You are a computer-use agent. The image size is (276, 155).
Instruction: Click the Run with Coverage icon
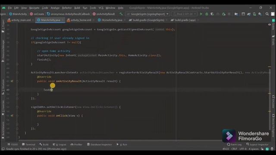[x=212, y=14]
